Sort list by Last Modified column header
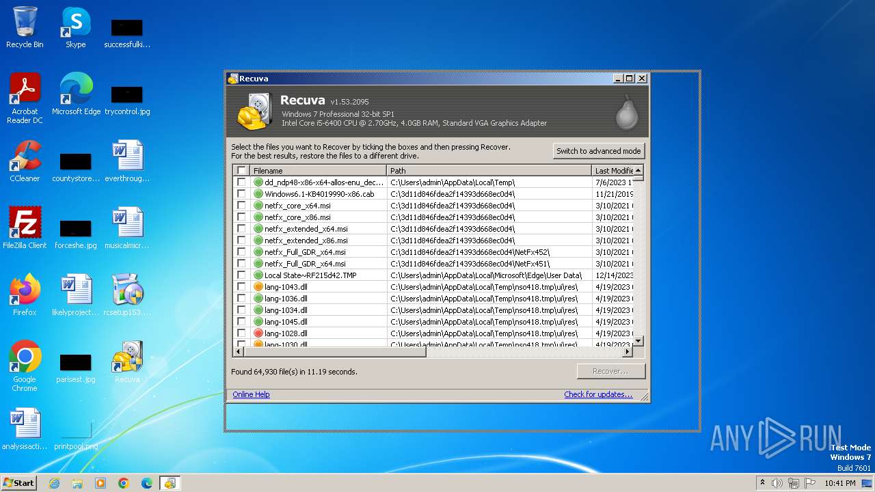This screenshot has width=875, height=492. (612, 171)
